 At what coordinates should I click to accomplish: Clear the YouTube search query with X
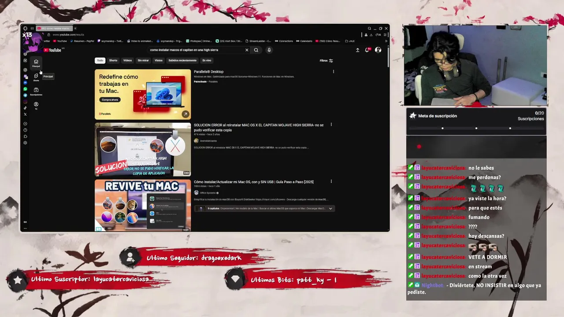coord(247,50)
